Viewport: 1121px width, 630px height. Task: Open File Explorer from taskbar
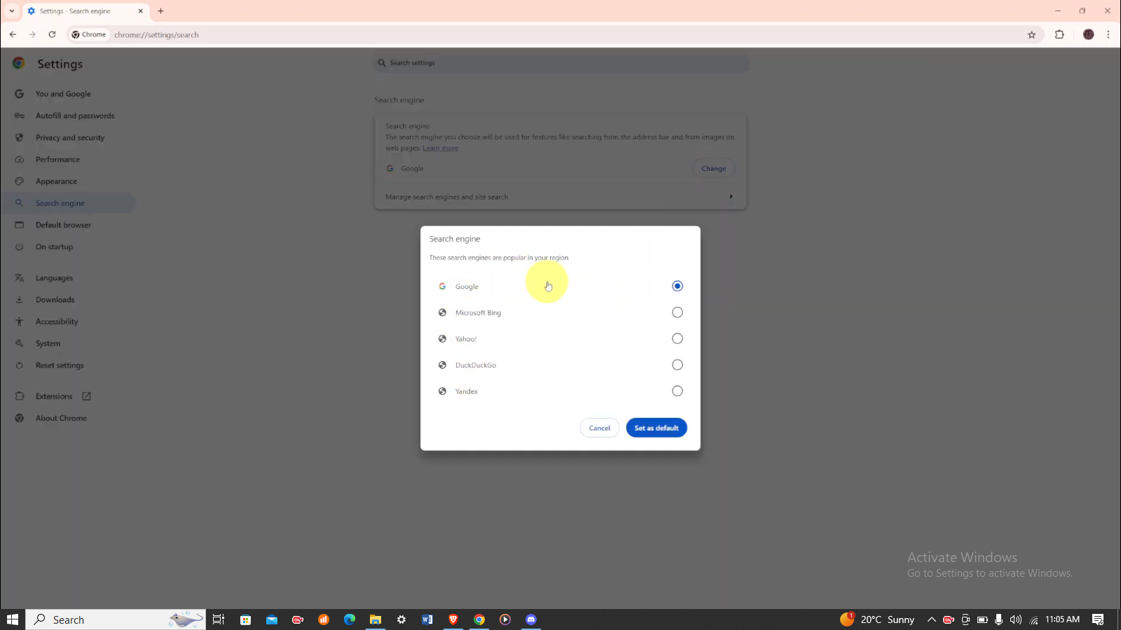[376, 619]
